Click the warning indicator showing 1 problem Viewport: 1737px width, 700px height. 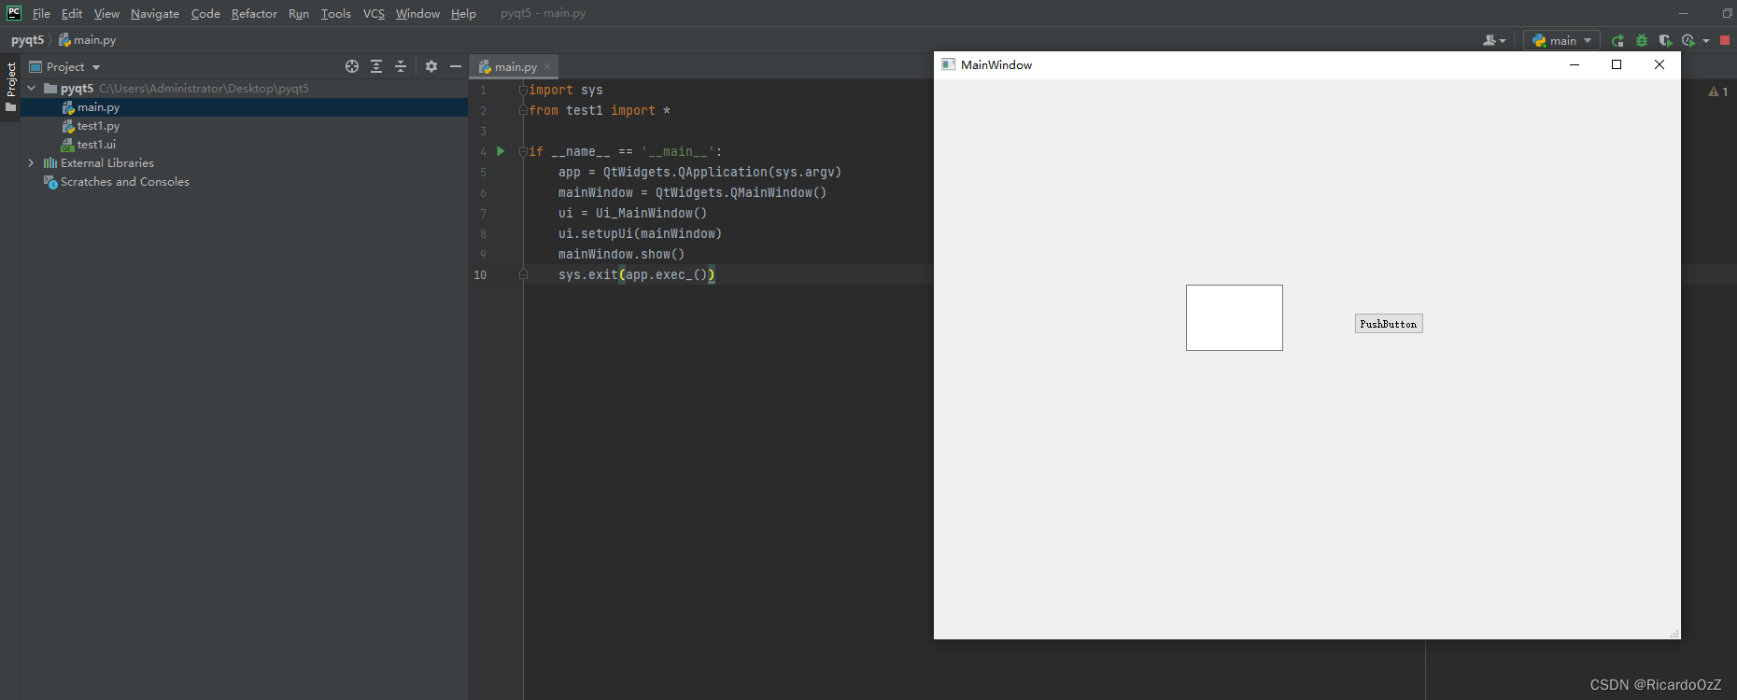point(1718,91)
